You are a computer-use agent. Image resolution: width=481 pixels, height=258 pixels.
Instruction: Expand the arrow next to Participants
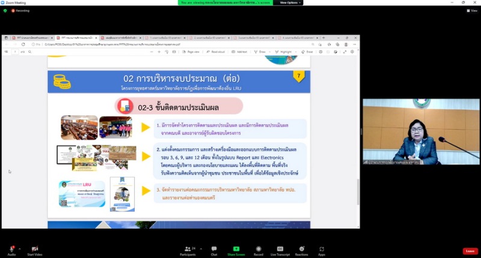[197, 248]
